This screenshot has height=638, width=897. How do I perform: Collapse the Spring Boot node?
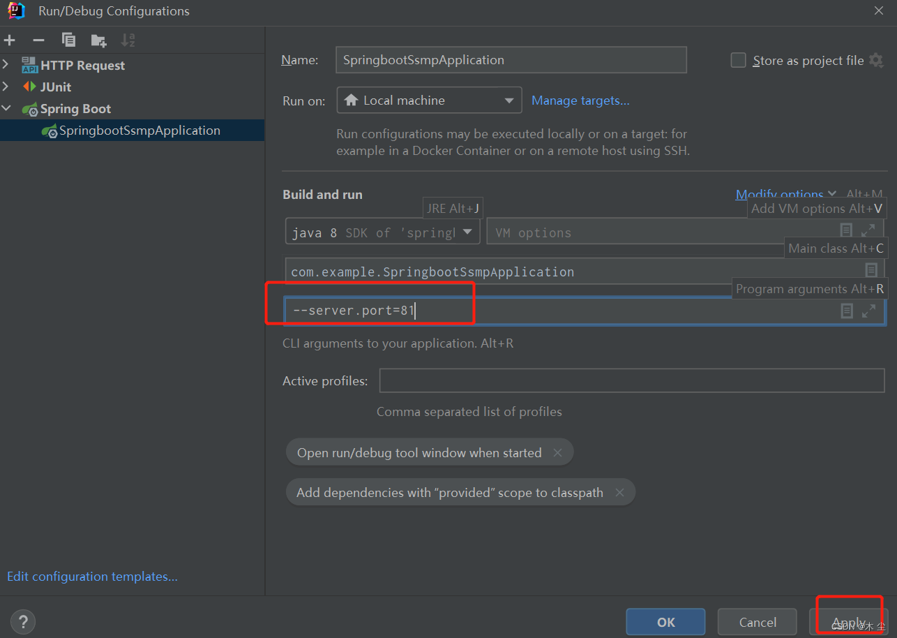coord(6,109)
